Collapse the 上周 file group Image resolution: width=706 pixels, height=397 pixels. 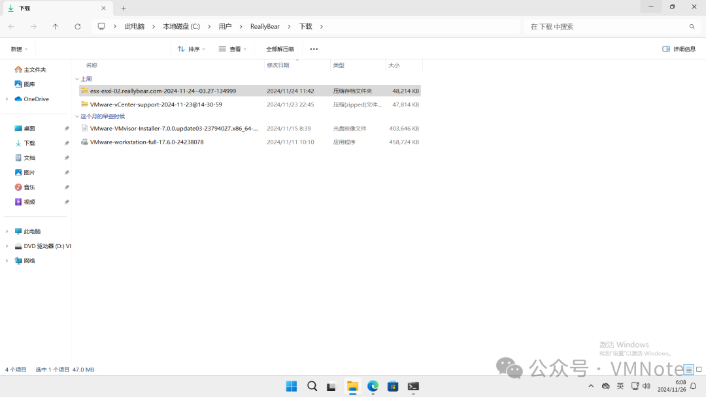coord(77,78)
